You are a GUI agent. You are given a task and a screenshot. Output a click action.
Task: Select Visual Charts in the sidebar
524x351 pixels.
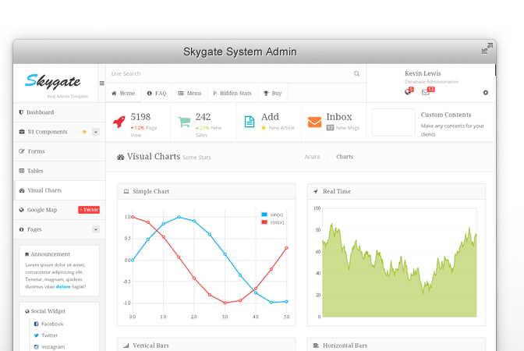pos(60,190)
